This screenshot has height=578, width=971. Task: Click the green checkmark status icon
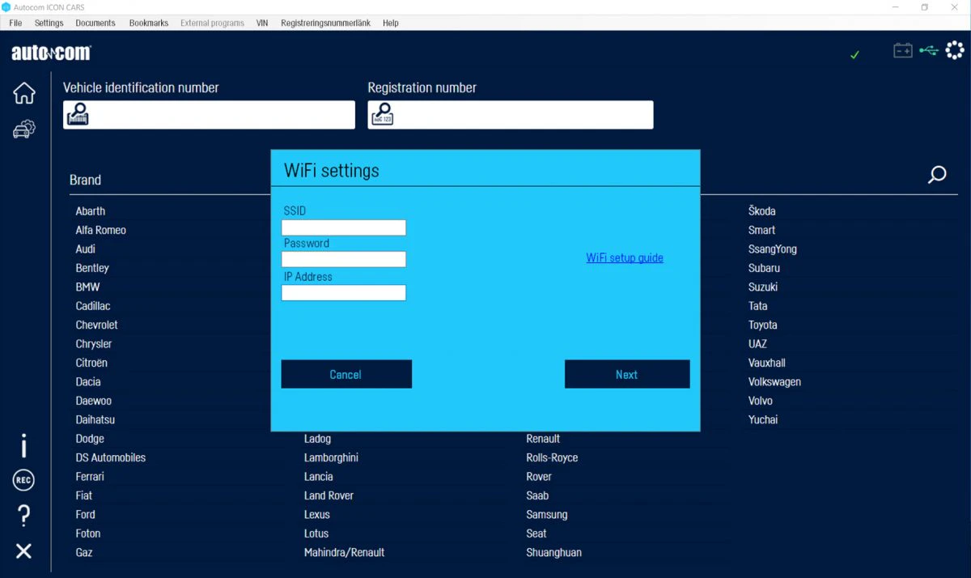click(x=855, y=54)
